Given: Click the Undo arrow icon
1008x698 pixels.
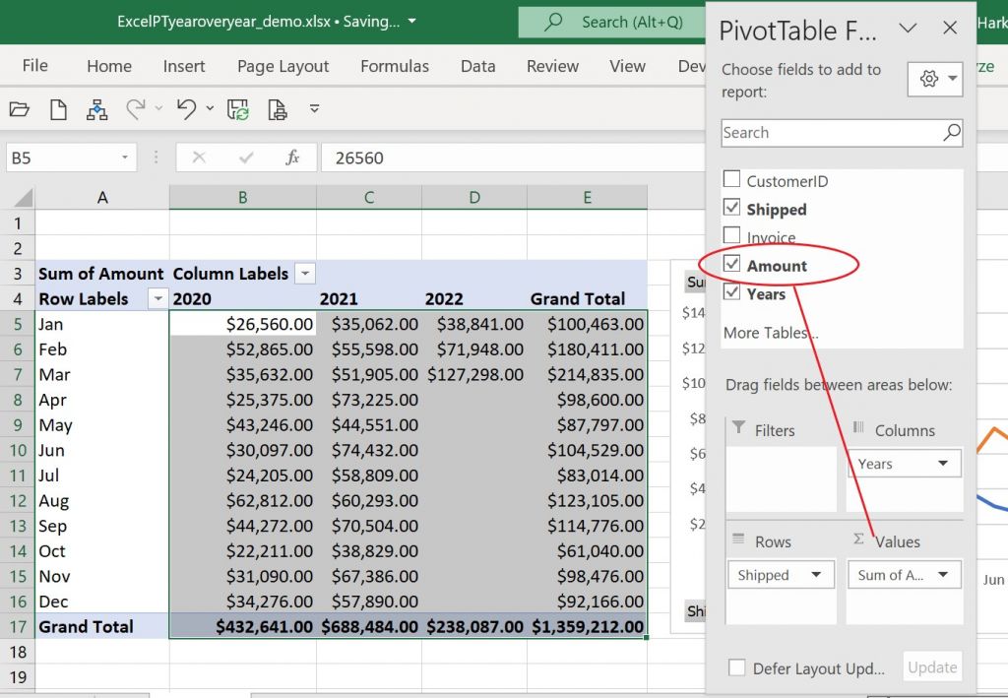Looking at the screenshot, I should pos(186,109).
